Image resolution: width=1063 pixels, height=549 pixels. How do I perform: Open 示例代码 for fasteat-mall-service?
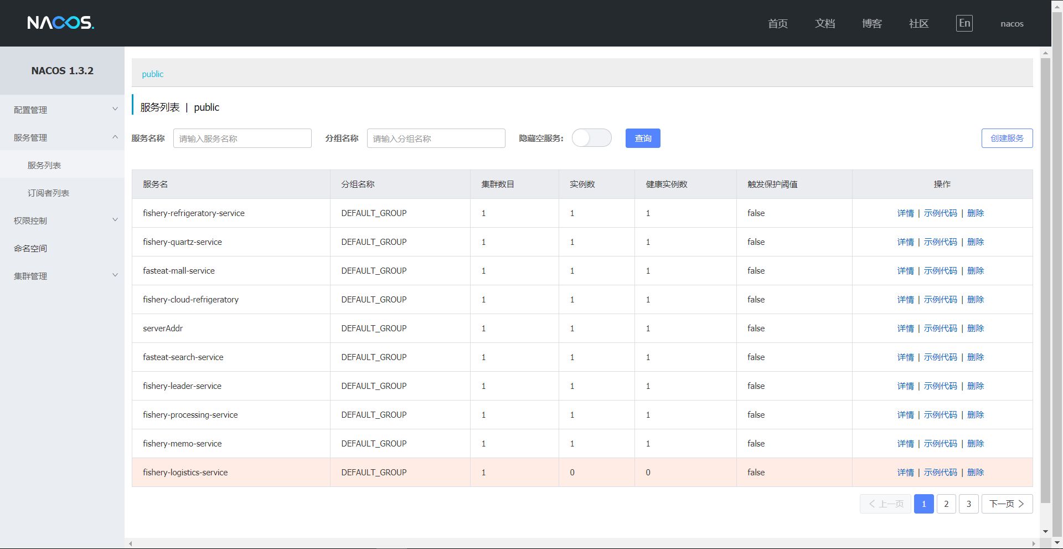click(x=941, y=270)
